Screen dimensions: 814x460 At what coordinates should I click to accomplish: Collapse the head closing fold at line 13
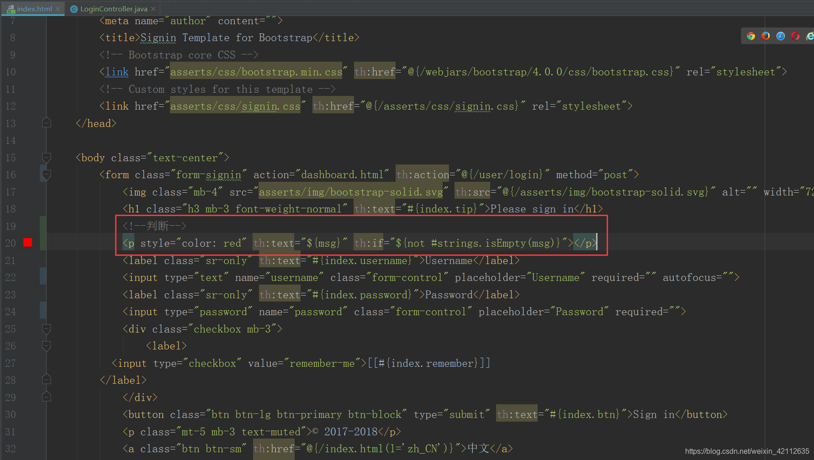coord(46,123)
